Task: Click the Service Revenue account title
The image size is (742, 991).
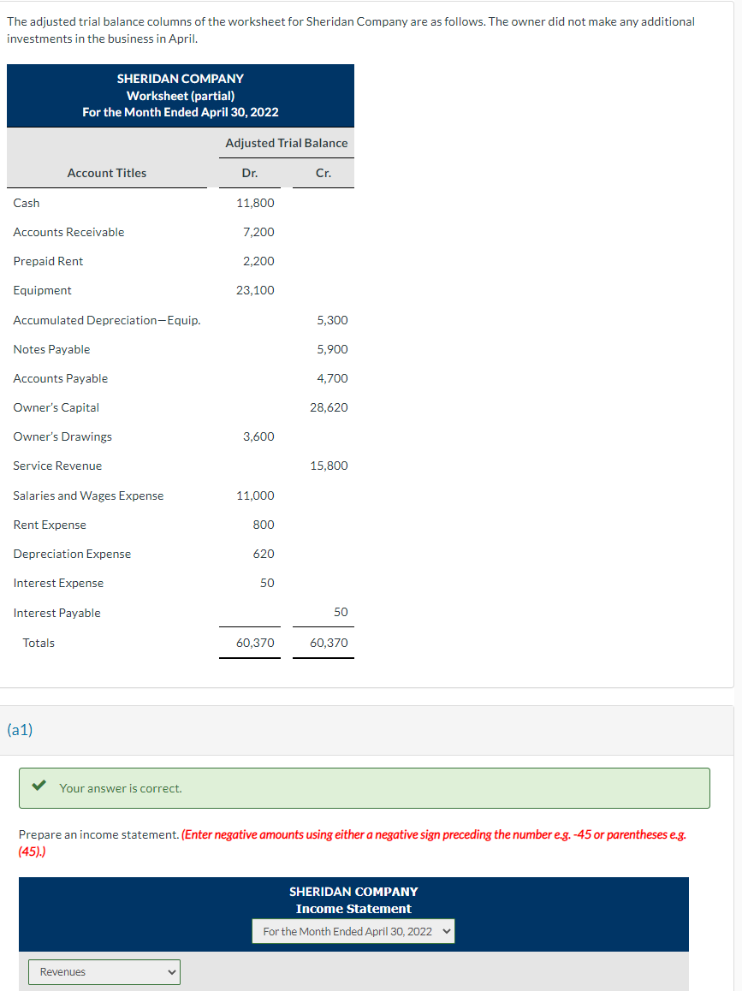Action: pyautogui.click(x=57, y=466)
